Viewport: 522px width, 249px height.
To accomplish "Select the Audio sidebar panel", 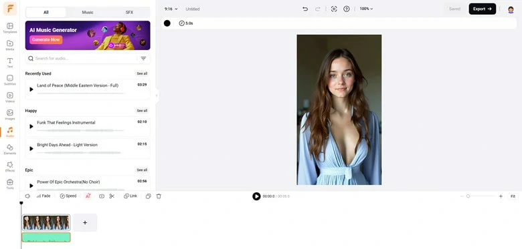I will [x=10, y=132].
